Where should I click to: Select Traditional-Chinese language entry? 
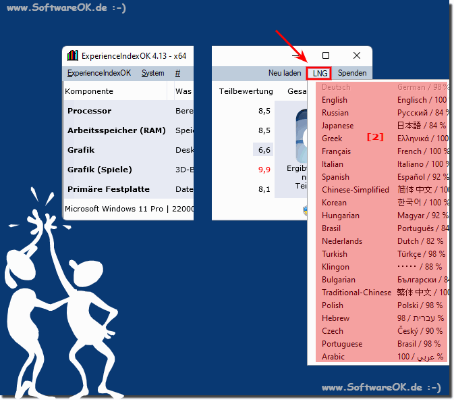[x=382, y=293]
